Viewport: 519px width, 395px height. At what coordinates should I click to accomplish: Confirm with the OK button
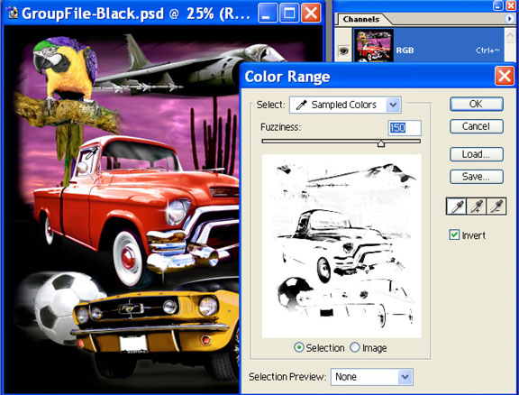tap(477, 104)
